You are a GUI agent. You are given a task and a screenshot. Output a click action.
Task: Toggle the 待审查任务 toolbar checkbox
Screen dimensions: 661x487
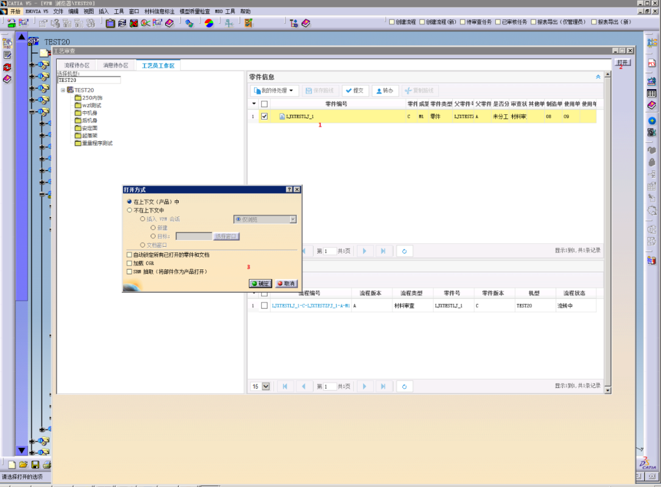(x=463, y=22)
